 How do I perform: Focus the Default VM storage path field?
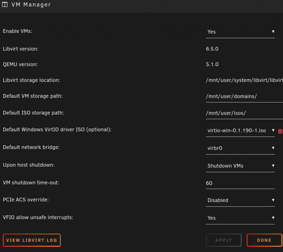click(244, 96)
